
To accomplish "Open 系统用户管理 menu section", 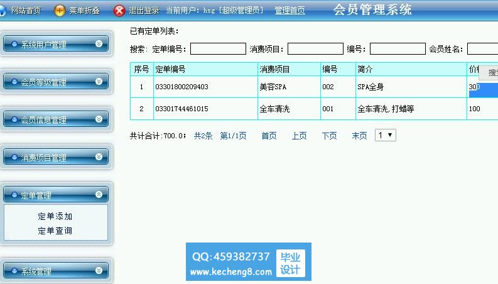I will point(56,44).
